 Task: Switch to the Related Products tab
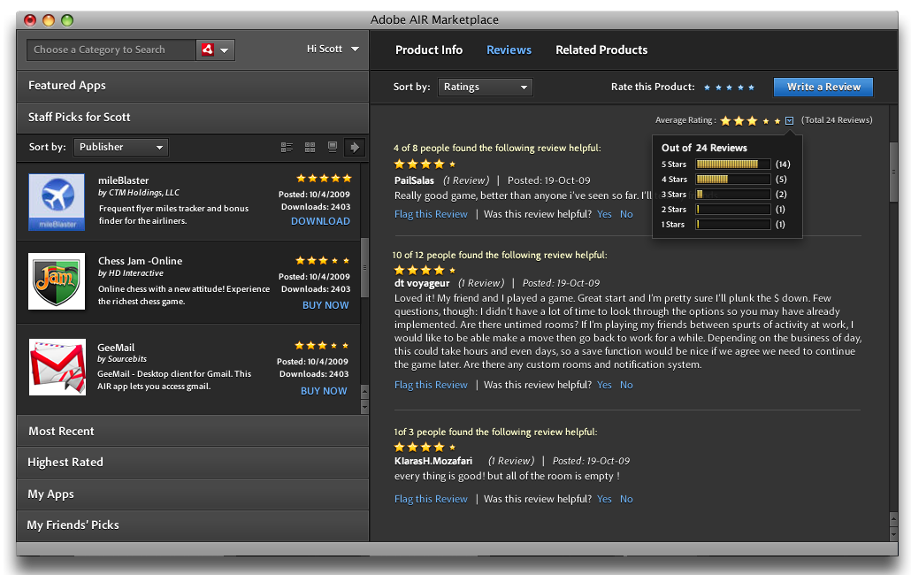601,50
